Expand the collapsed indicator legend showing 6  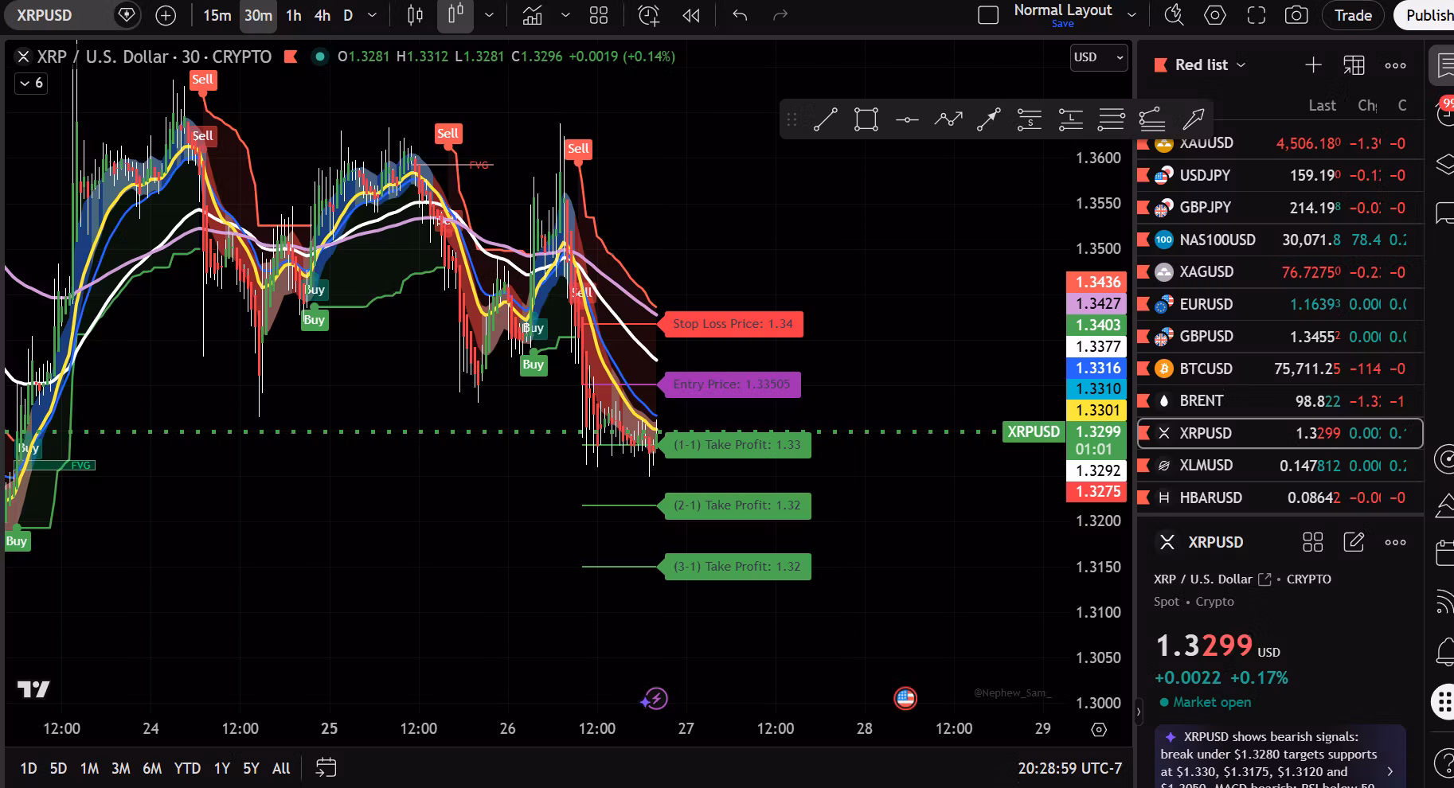coord(31,83)
